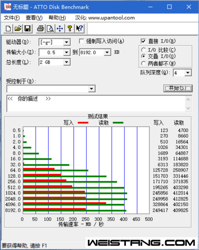This screenshot has height=250, width=199.
Task: Select the I/O 比较 radio option
Action: [143, 50]
